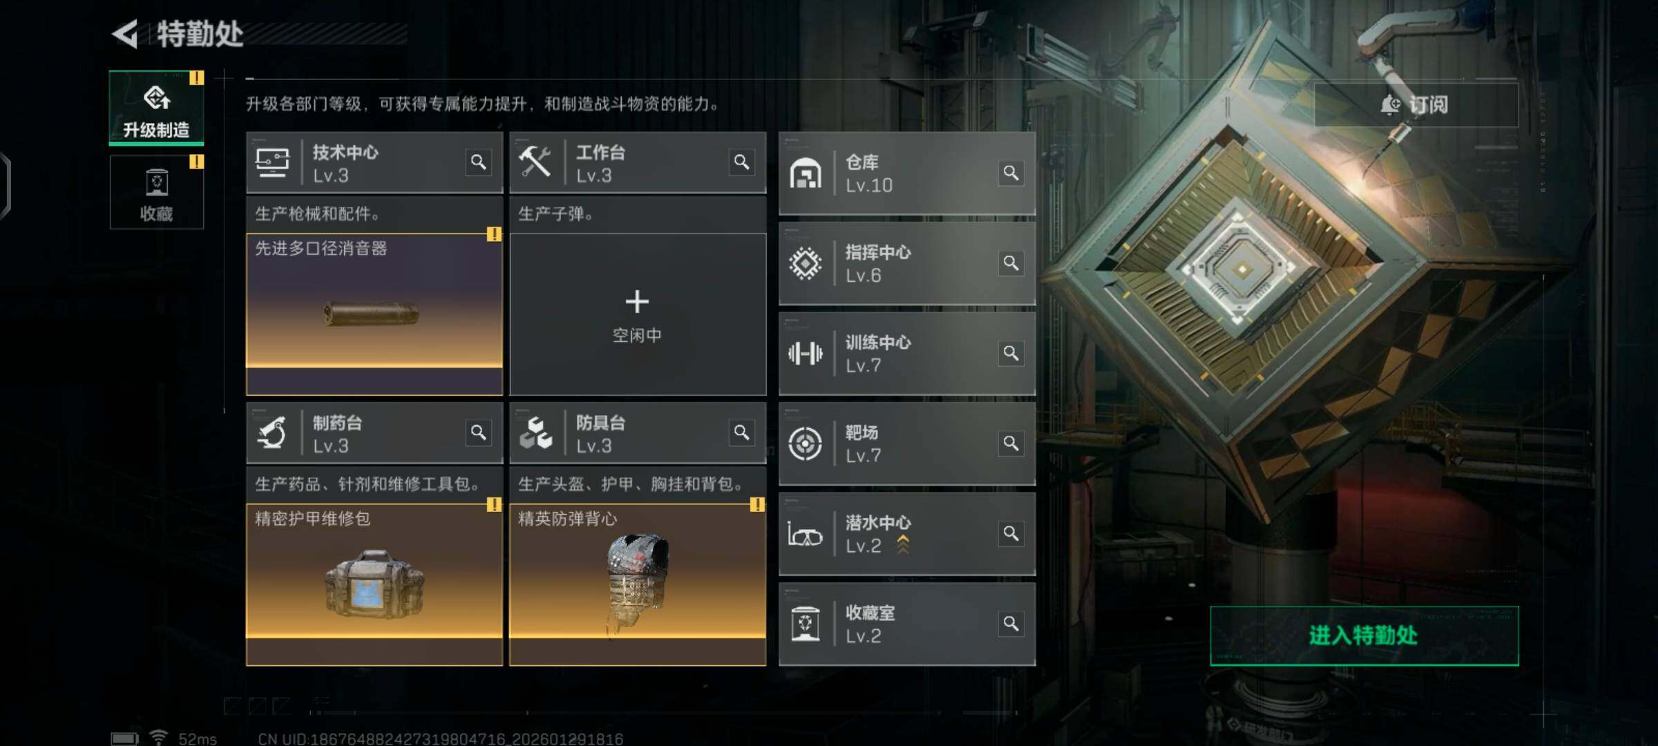Inspect 制药台 using the magnifier icon
Image resolution: width=1658 pixels, height=746 pixels.
(478, 432)
